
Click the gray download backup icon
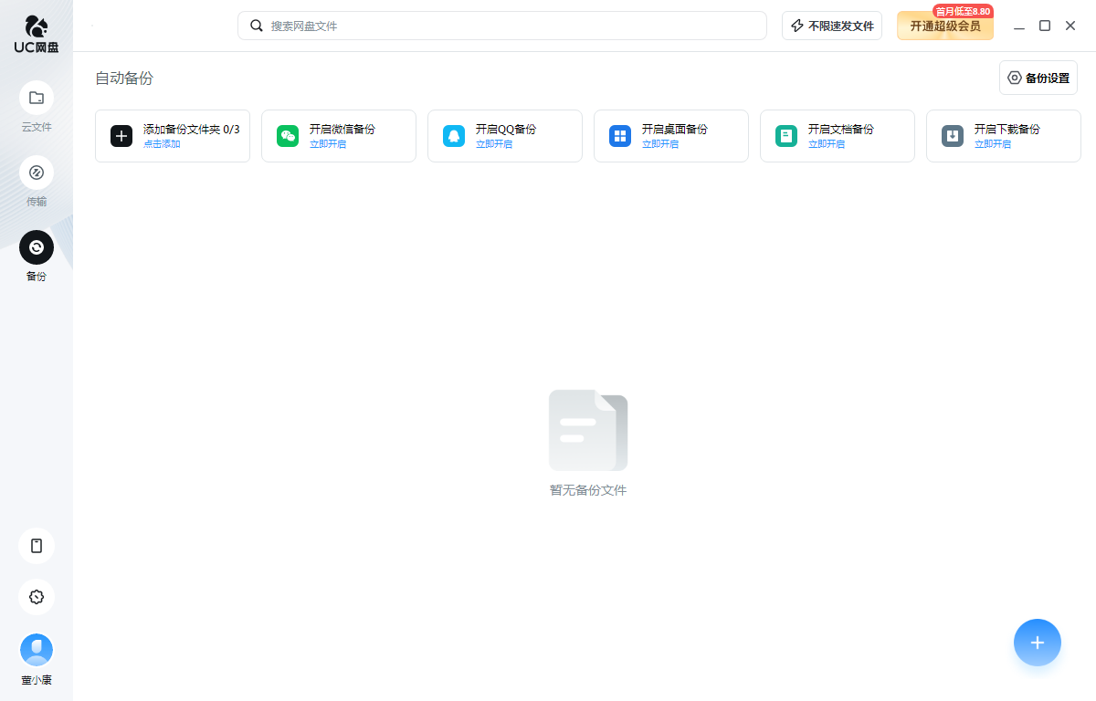[x=953, y=136]
